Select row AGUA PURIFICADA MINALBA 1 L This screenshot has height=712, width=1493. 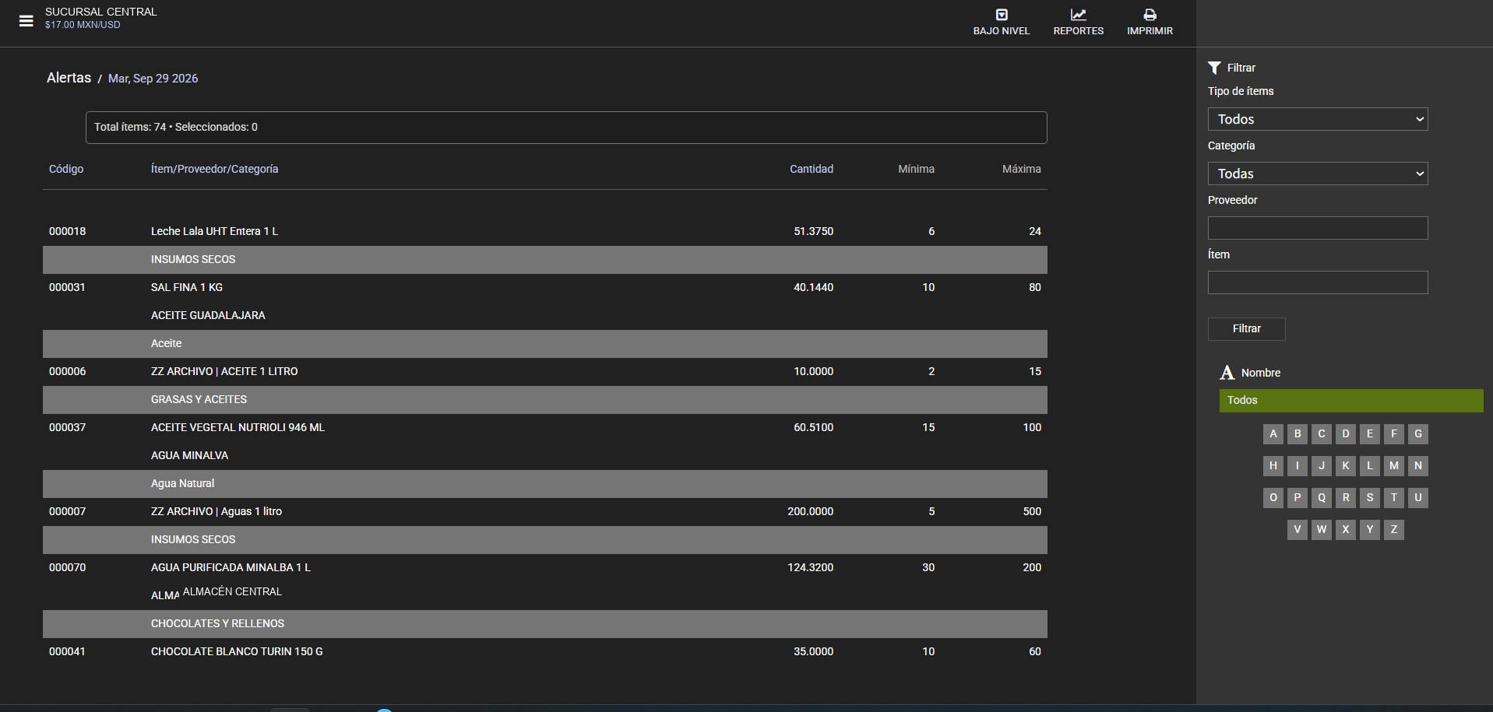pyautogui.click(x=545, y=568)
